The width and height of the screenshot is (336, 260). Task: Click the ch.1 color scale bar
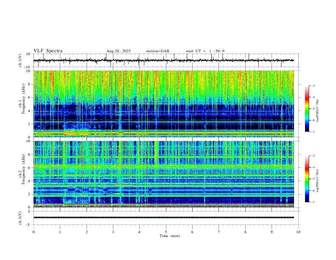[307, 108]
